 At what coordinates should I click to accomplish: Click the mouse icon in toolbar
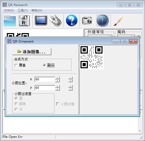coord(55,20)
